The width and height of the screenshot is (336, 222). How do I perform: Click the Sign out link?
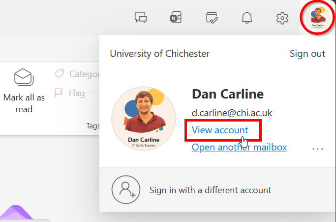307,54
